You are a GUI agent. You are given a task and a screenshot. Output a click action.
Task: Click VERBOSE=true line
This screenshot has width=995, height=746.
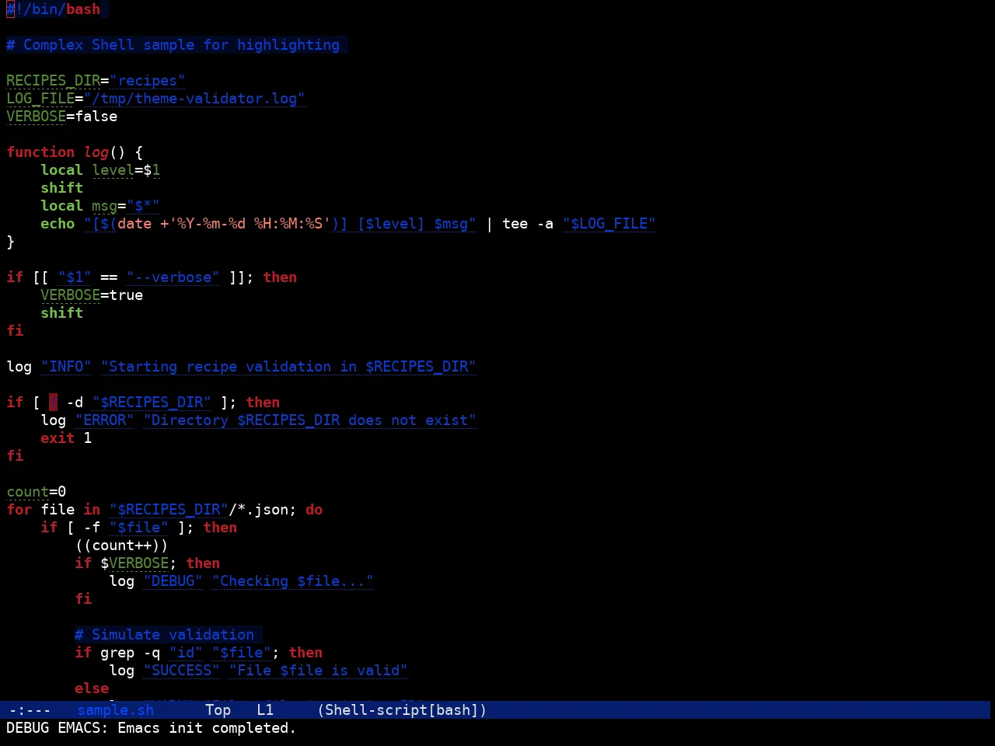[x=92, y=295]
